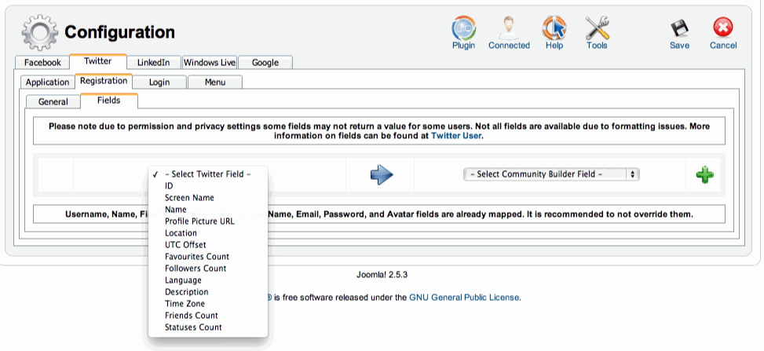Select Location from the dropdown list

pos(208,233)
